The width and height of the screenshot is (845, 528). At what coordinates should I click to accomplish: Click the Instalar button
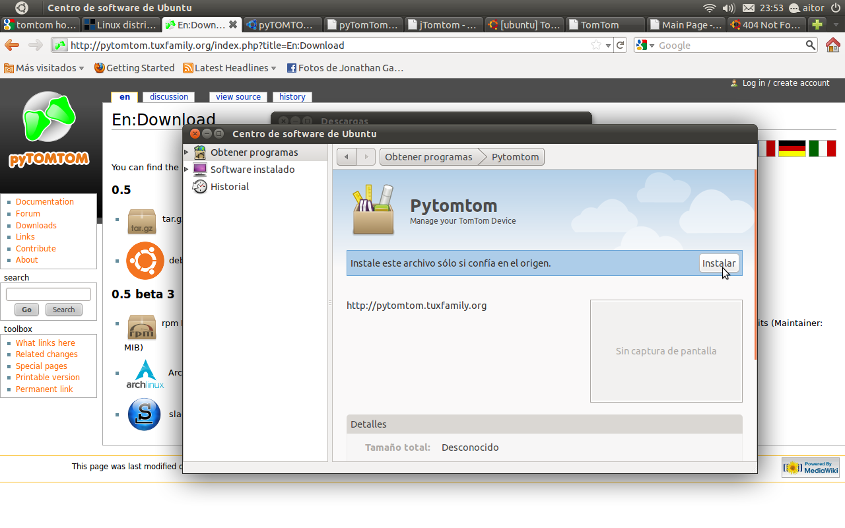[719, 263]
